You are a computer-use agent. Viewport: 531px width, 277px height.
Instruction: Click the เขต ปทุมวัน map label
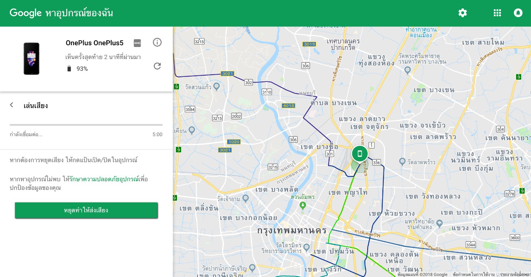point(334,252)
